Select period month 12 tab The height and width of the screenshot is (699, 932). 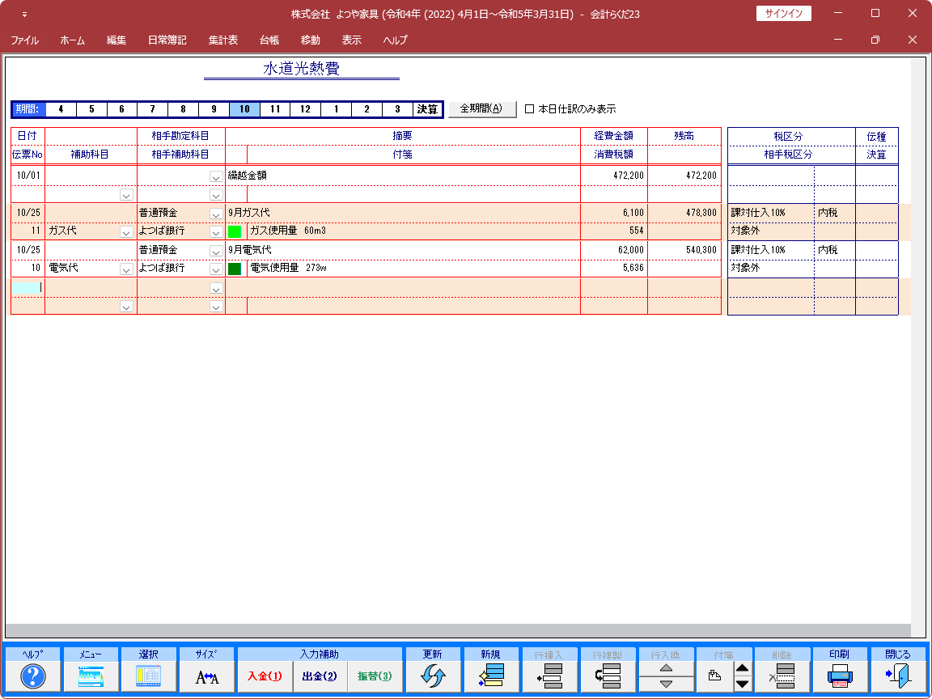click(306, 109)
